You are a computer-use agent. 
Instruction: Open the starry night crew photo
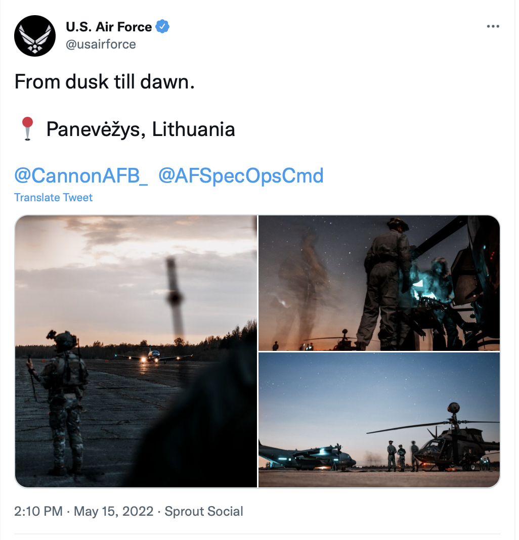pos(379,283)
